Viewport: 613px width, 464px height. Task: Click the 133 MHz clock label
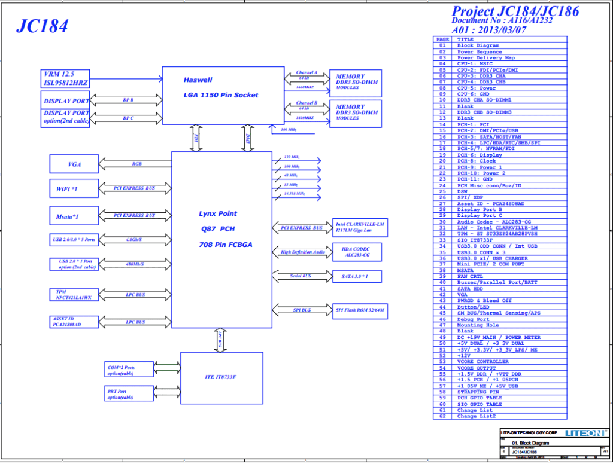pos(292,157)
